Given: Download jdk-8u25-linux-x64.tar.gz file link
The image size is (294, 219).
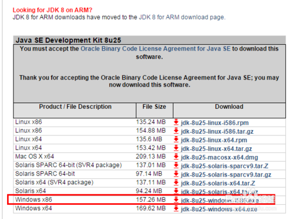Looking at the screenshot, I should (x=216, y=149).
